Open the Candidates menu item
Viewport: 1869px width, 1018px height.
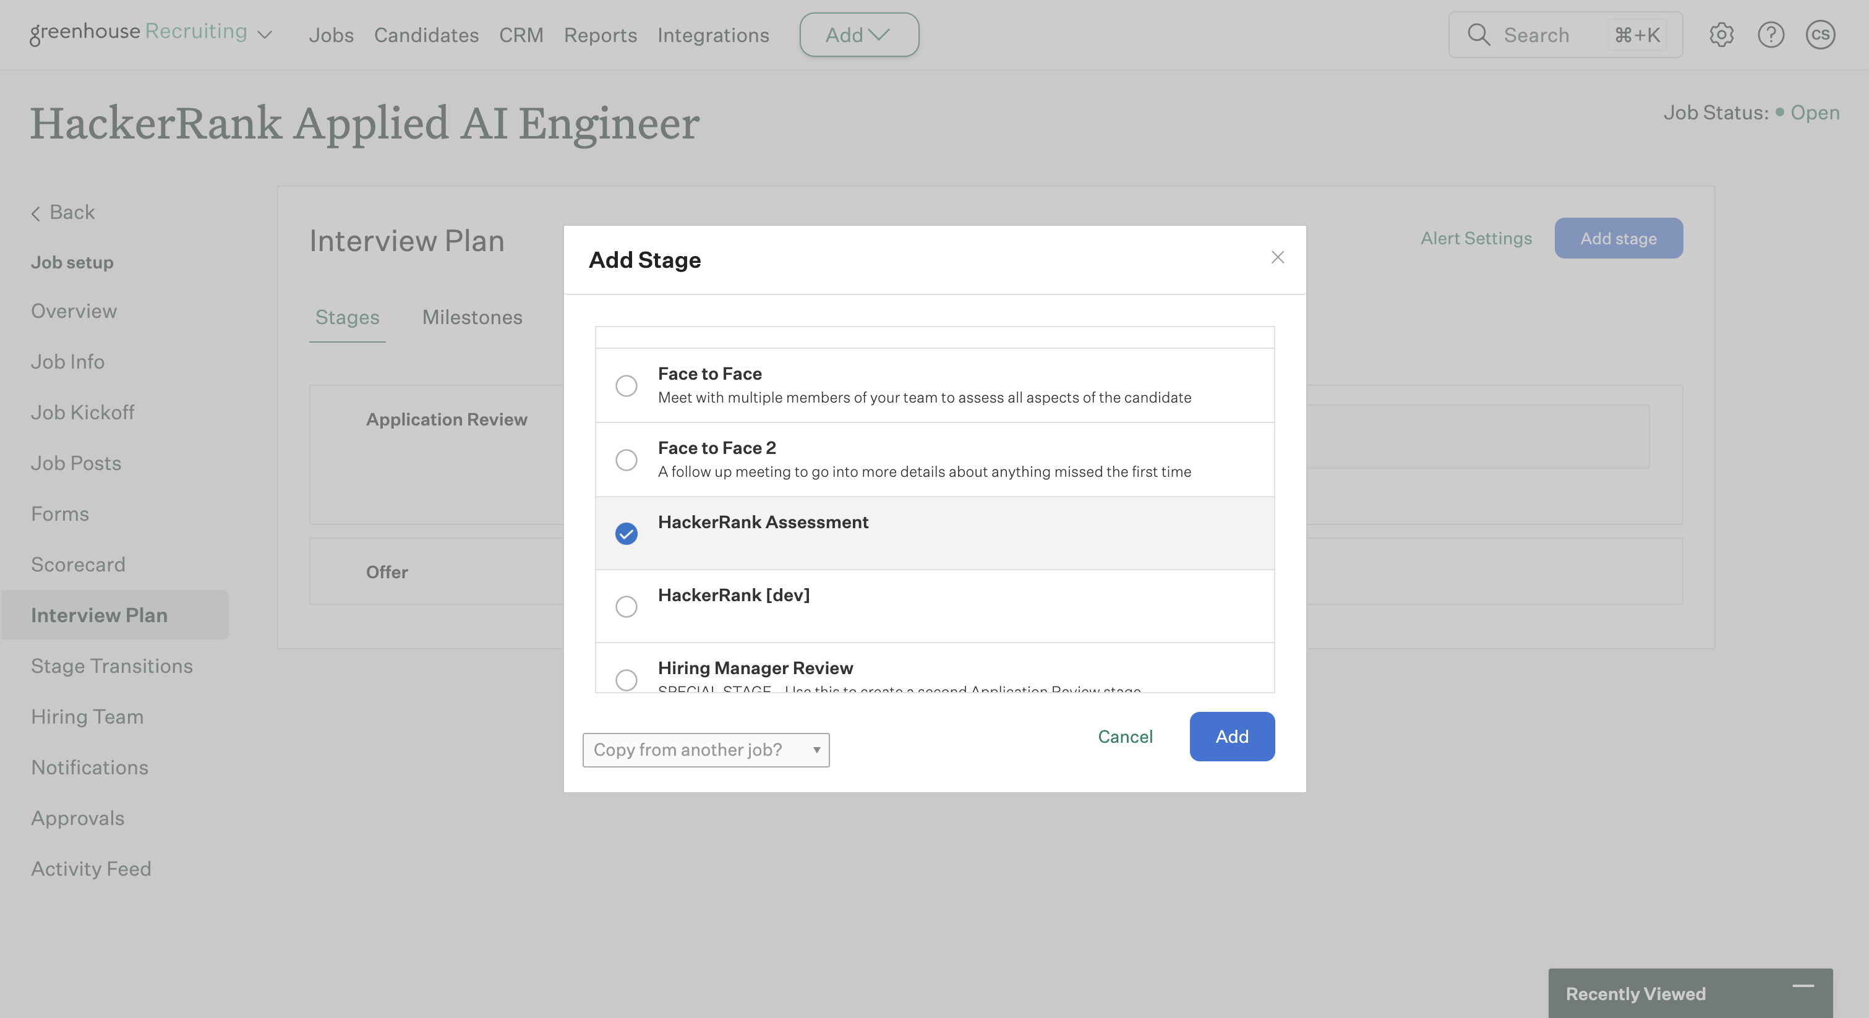click(x=426, y=35)
